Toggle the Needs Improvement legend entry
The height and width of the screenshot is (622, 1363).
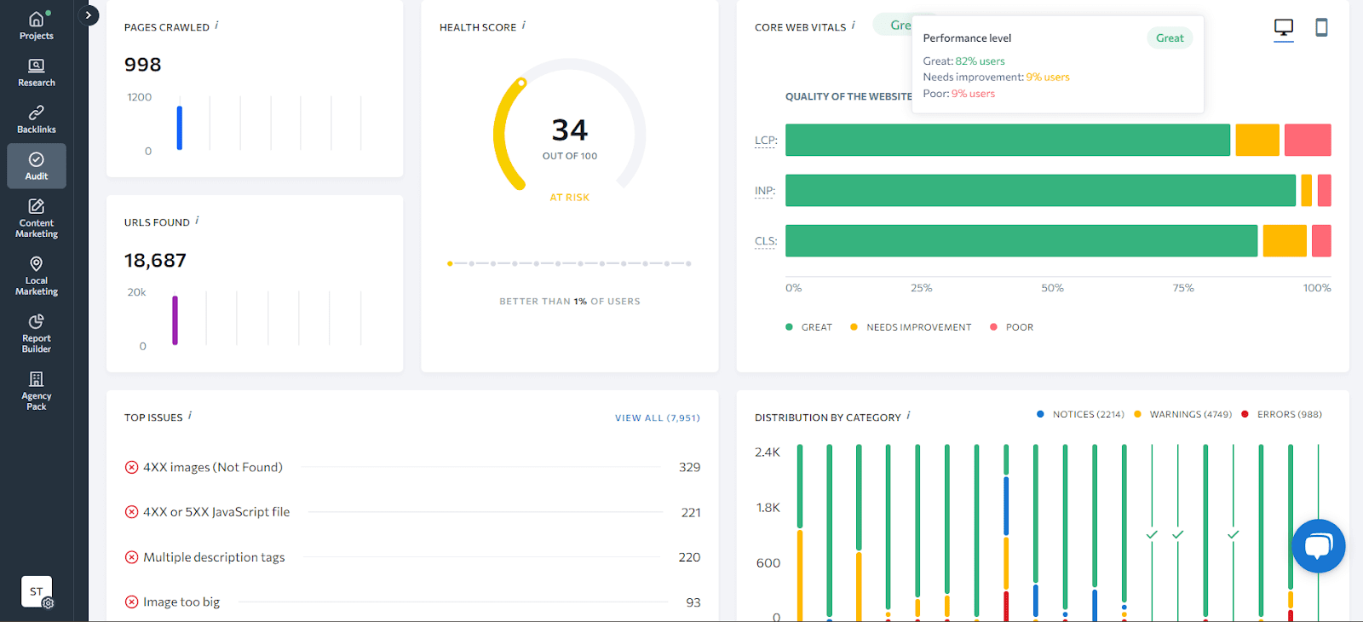(911, 327)
